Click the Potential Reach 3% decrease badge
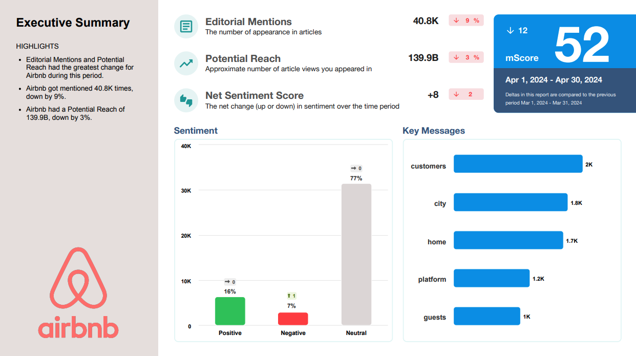Image resolution: width=636 pixels, height=356 pixels. [466, 57]
